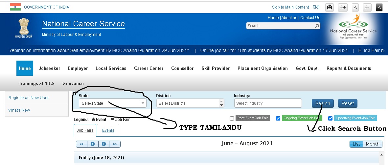
Task: Open Trainings at NICS menu
Action: point(36,83)
